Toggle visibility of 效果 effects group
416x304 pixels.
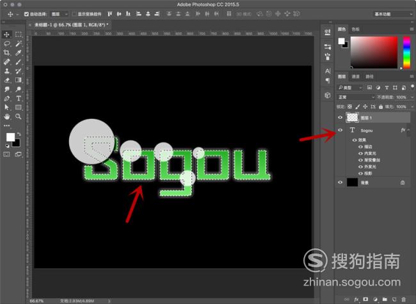pos(355,140)
